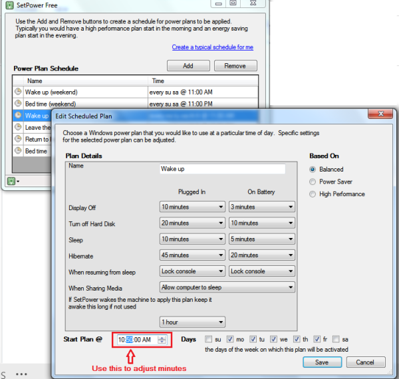Uncheck the fr day checkbox
399x379 pixels.
[317, 339]
